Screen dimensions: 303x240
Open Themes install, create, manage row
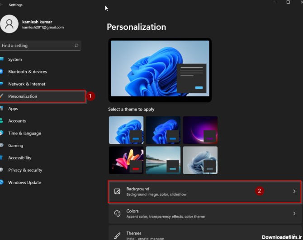pos(205,233)
